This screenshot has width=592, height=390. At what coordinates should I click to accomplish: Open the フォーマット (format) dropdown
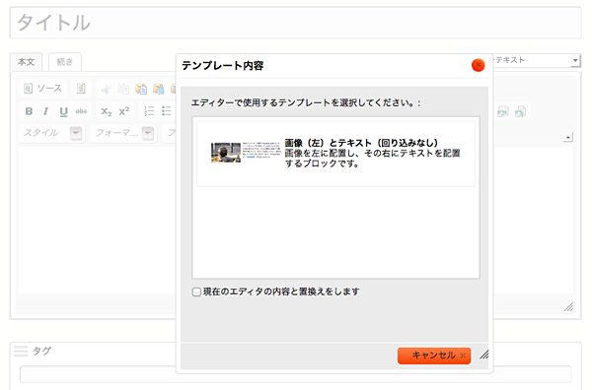(123, 133)
